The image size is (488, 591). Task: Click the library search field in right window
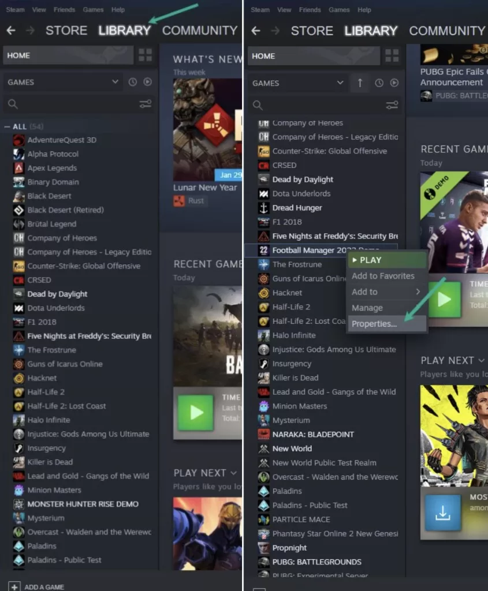coord(325,105)
